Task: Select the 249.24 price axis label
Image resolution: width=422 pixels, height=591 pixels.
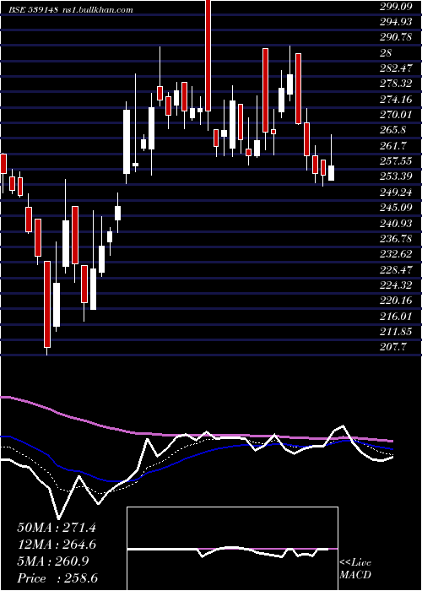Action: pos(396,192)
